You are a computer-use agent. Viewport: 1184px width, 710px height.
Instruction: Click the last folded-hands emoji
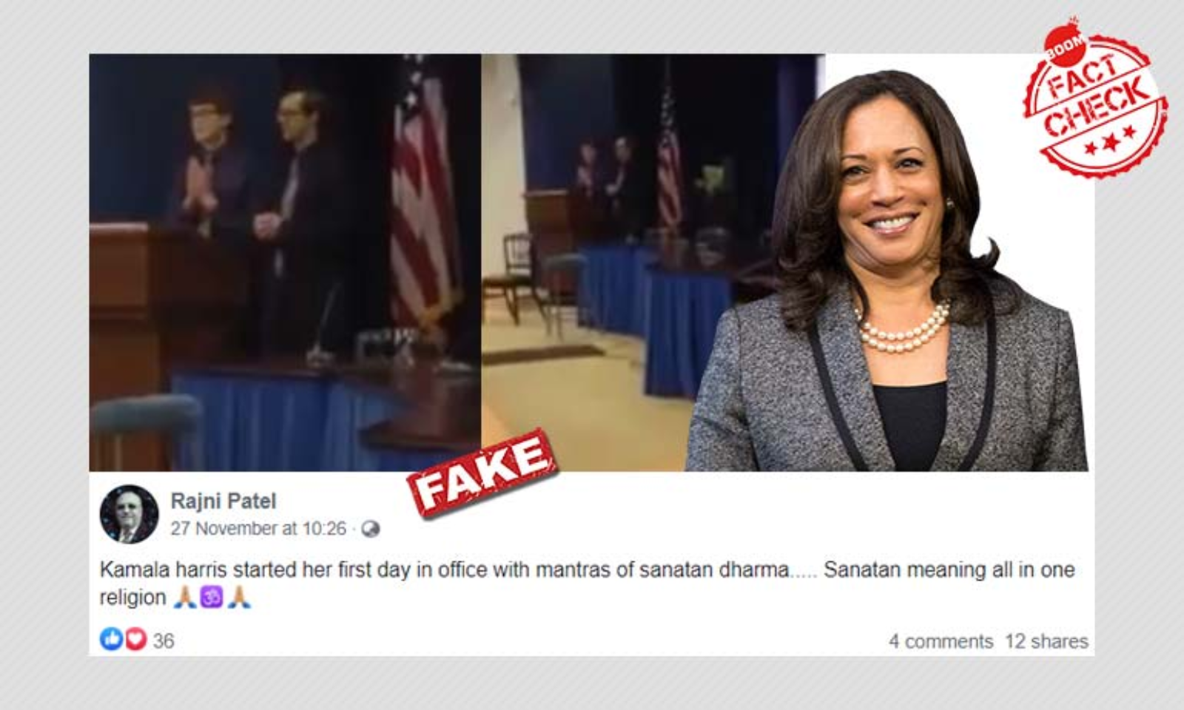coord(239,598)
